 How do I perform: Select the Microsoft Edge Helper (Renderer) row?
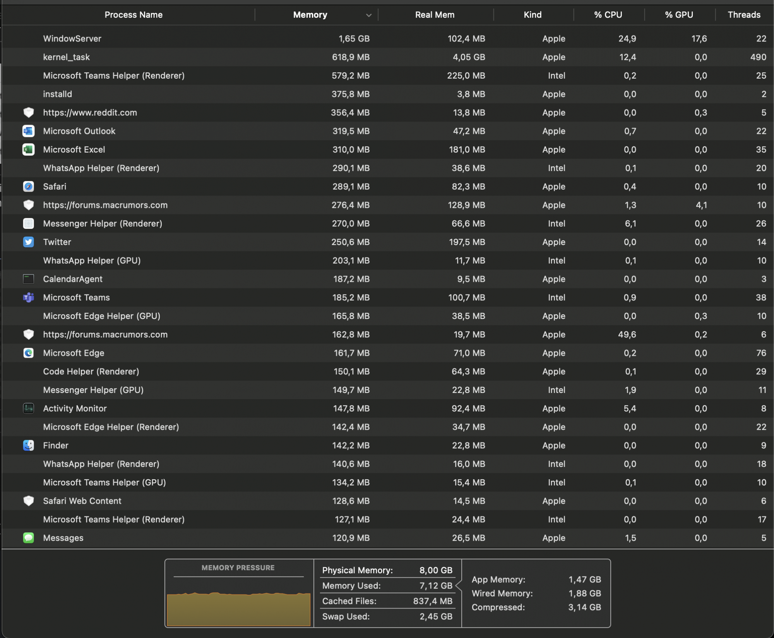(x=388, y=427)
